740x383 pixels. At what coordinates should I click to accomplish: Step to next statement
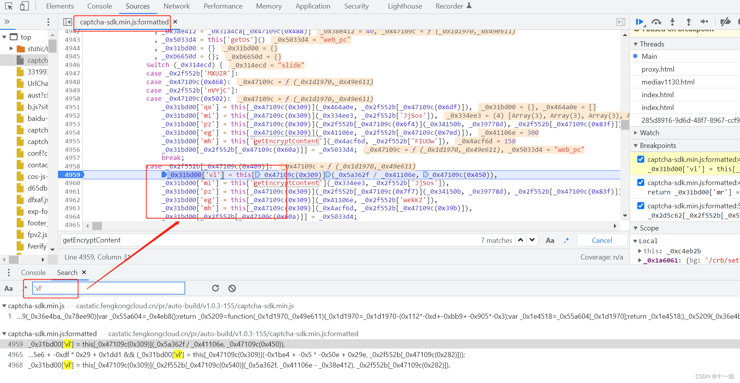704,22
